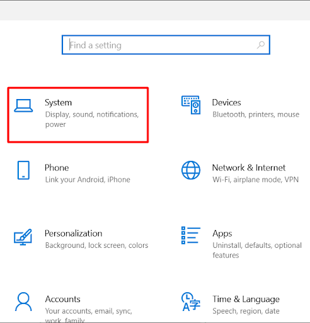Screen dimensions: 310x323
Task: Click the Accounts person icon
Action: [x=23, y=302]
